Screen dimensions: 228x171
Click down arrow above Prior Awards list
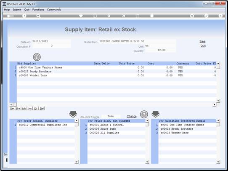(73, 115)
